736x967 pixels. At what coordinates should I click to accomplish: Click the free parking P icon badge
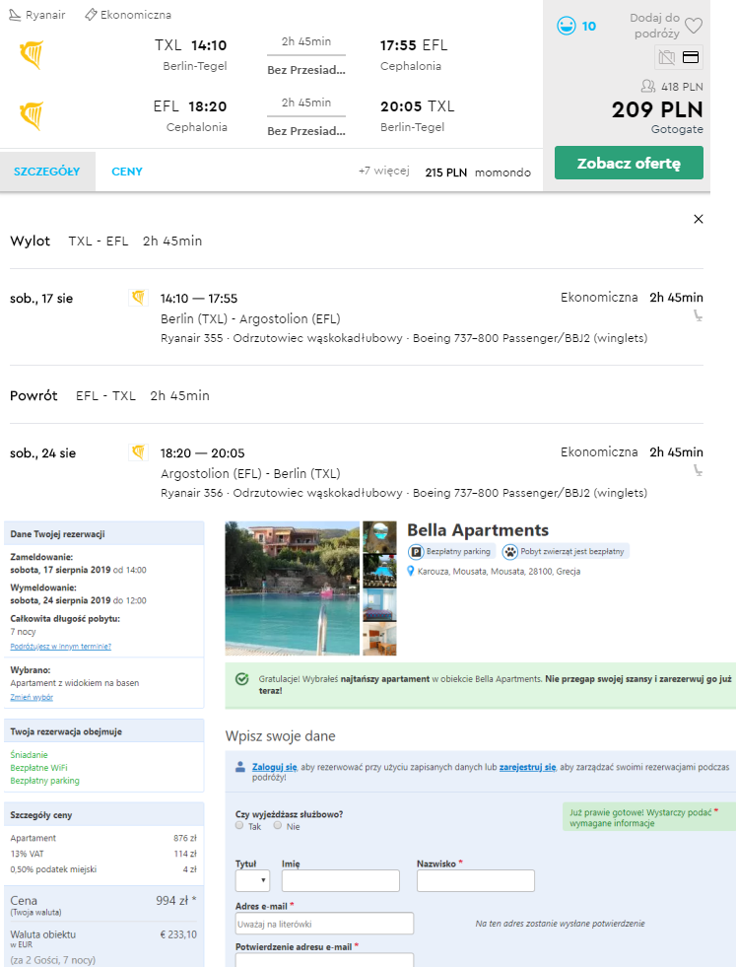tap(416, 552)
